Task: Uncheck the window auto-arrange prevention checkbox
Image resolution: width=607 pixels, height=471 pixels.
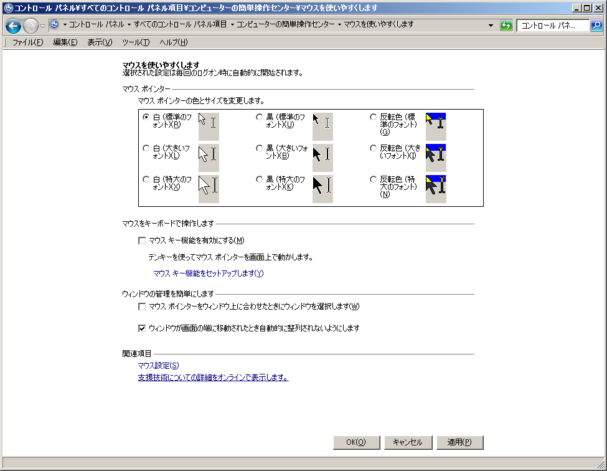Action: pyautogui.click(x=142, y=328)
